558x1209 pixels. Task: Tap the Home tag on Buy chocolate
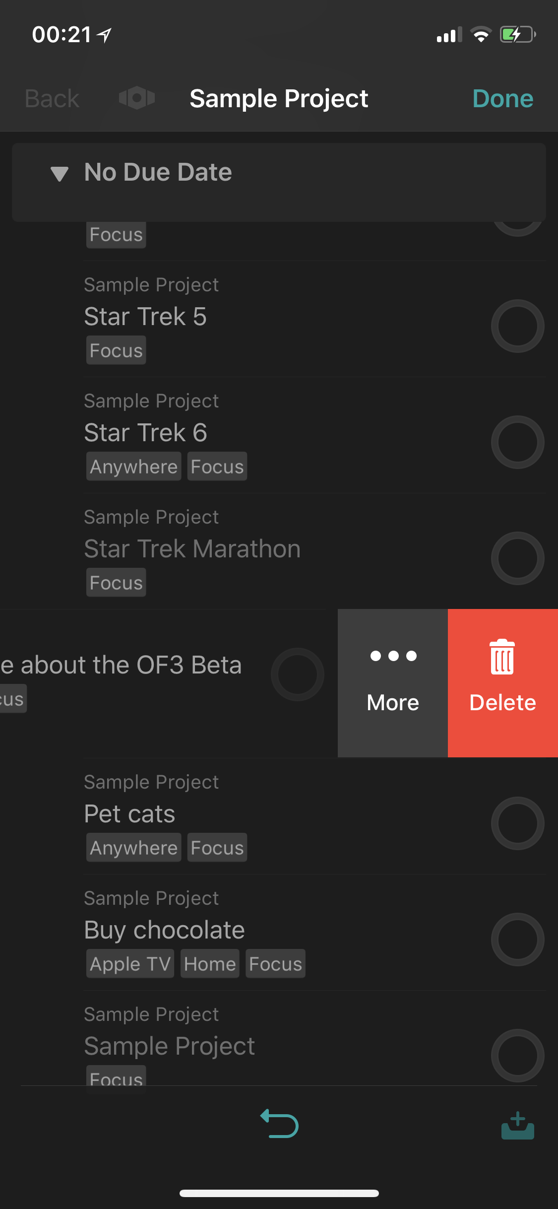tap(210, 964)
